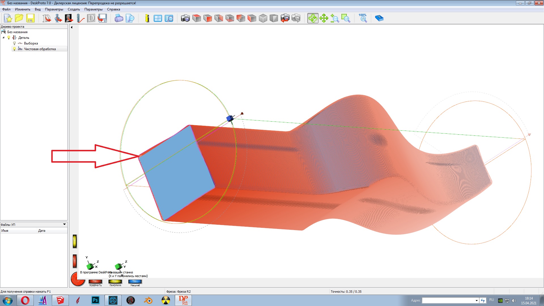
Task: Click the zoom window selection tool
Action: point(346,18)
